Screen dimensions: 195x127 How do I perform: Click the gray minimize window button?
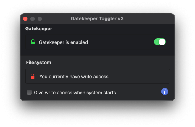point(33,19)
